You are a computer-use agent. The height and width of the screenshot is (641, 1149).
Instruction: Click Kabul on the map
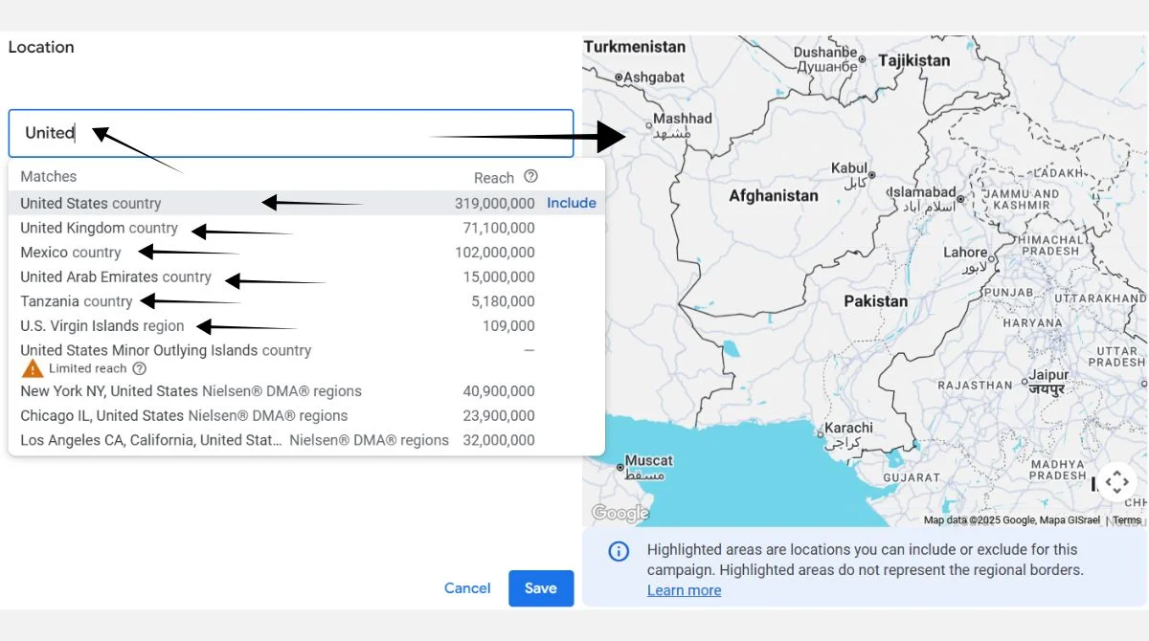click(849, 168)
